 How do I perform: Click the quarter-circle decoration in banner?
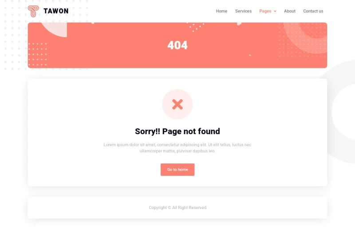pos(55,29)
